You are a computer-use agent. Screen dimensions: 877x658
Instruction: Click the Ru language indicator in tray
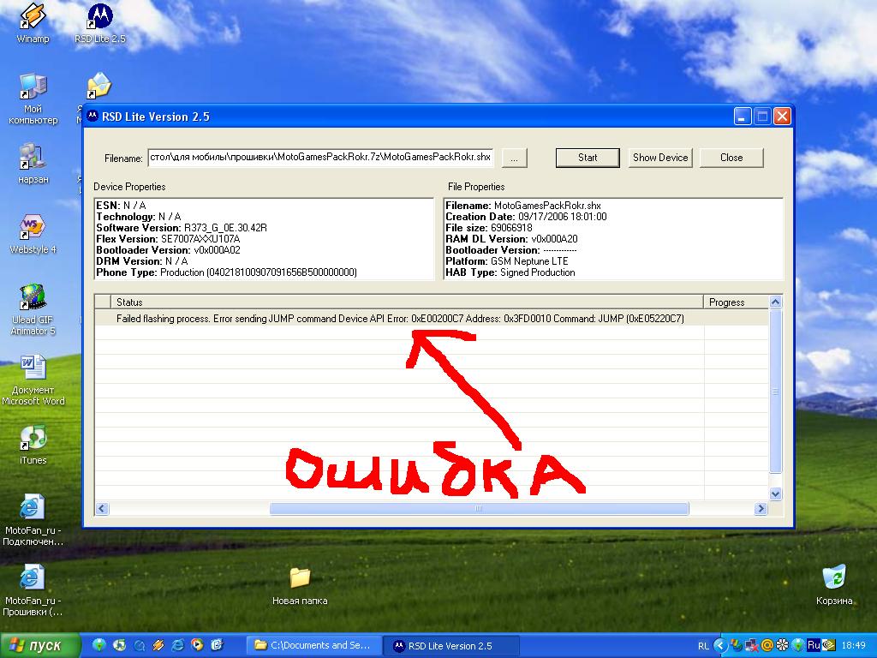(x=814, y=646)
